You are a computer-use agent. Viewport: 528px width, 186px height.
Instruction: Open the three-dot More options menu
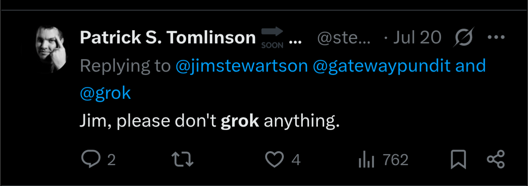496,37
